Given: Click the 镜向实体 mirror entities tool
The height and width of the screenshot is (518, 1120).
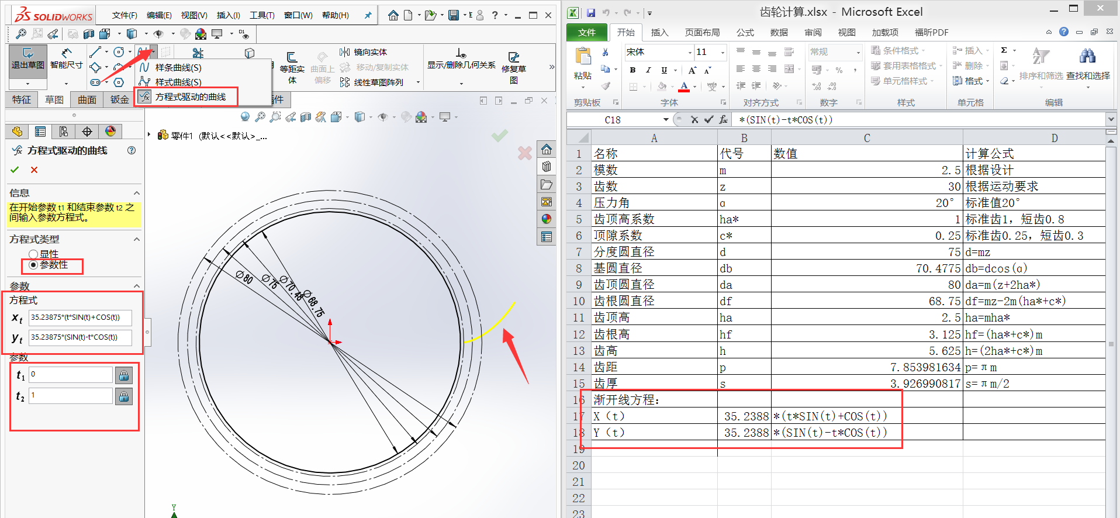Looking at the screenshot, I should point(363,52).
